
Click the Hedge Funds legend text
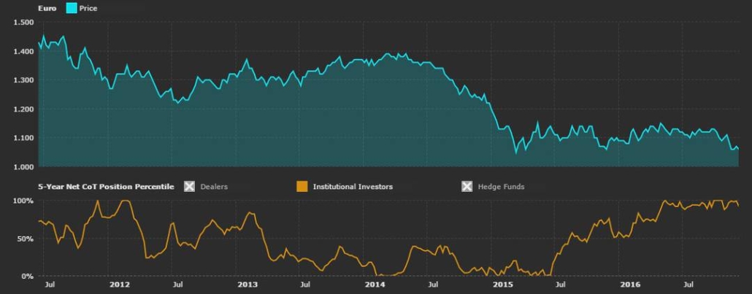tap(501, 187)
